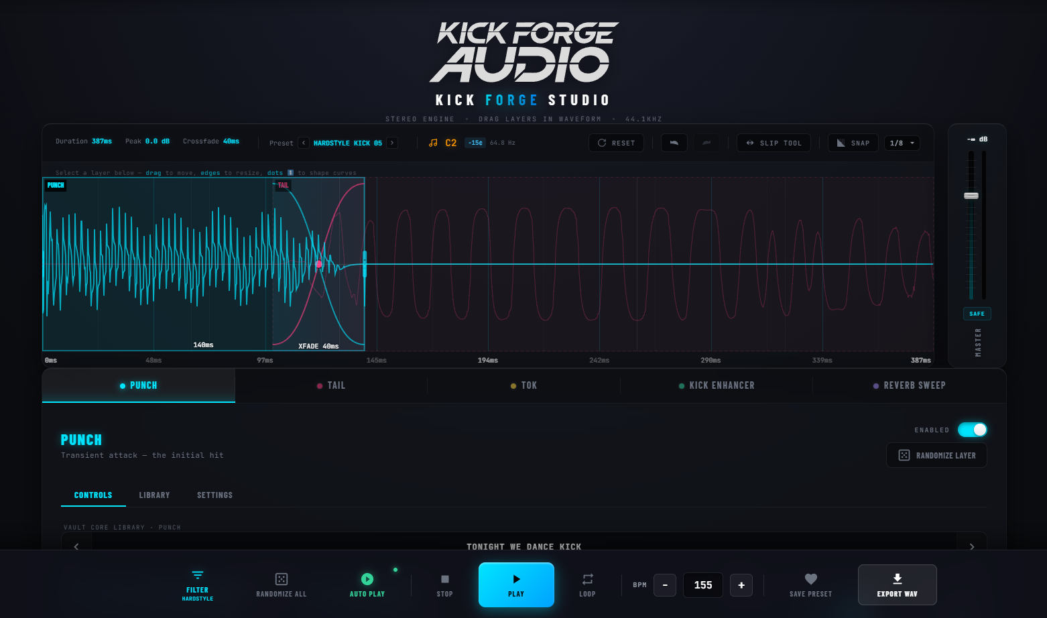Screen dimensions: 1047x618
Task: Click the Peak 0.0 dB value
Action: (158, 141)
